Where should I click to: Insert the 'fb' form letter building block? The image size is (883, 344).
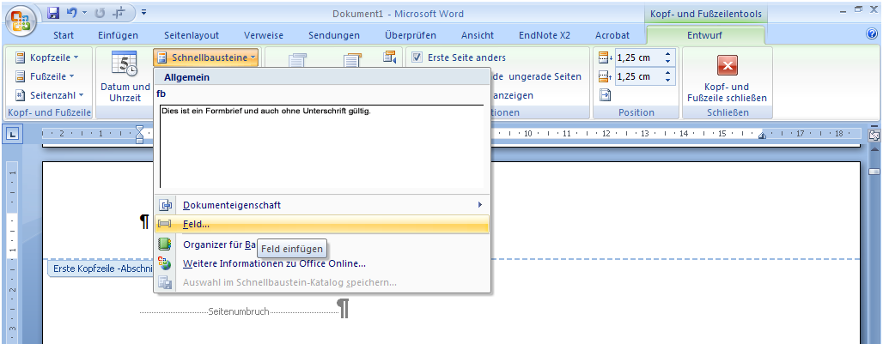321,146
